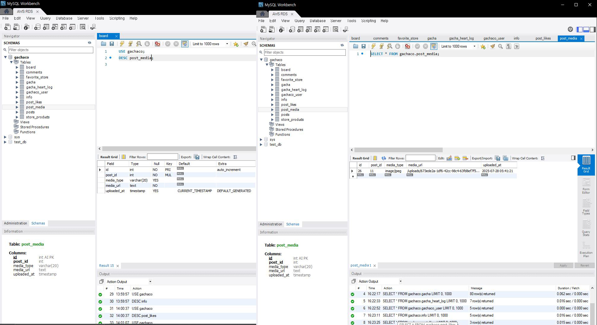
Task: Click explain query magnifier in right window
Action: coord(390,46)
